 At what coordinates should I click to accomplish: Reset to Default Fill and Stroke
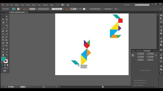coord(2,62)
